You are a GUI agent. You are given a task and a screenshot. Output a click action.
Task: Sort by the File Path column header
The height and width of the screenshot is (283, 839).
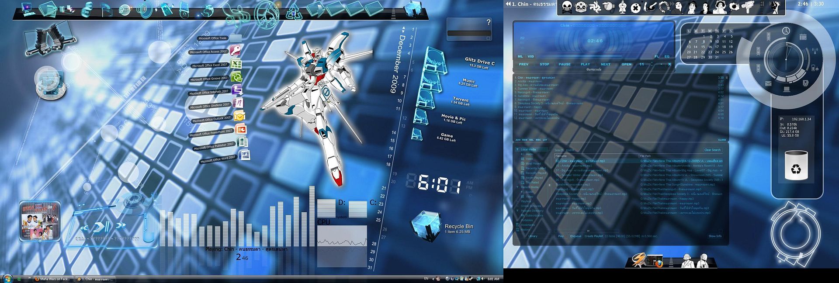click(681, 155)
